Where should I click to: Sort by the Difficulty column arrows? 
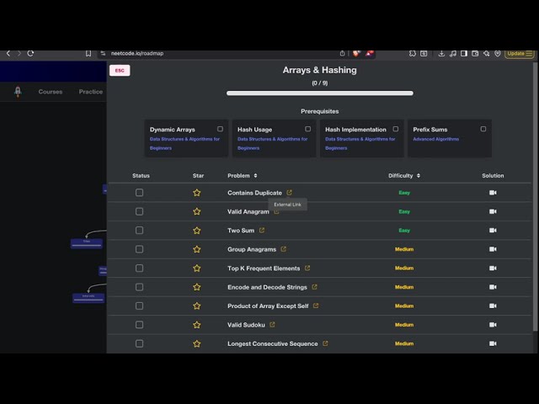coord(419,176)
